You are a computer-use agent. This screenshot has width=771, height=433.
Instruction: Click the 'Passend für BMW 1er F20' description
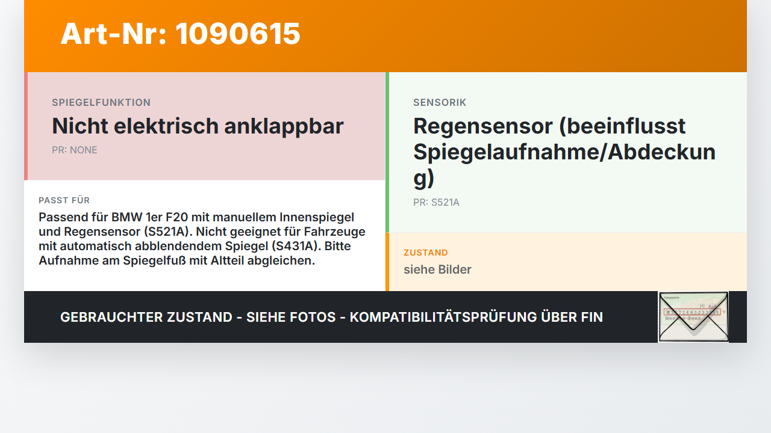(x=204, y=239)
